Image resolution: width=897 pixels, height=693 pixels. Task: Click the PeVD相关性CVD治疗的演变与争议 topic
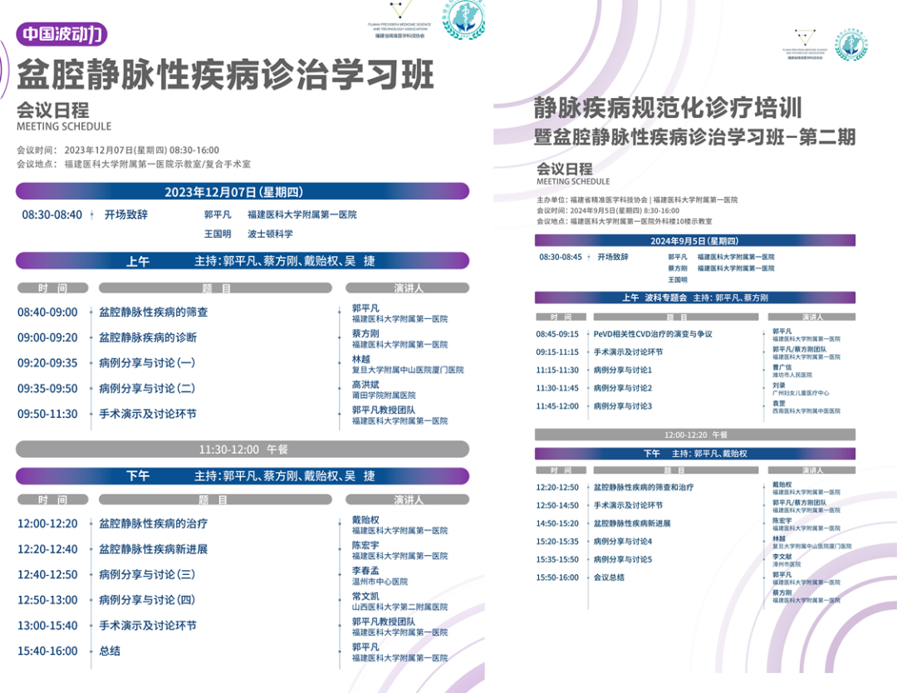point(653,334)
